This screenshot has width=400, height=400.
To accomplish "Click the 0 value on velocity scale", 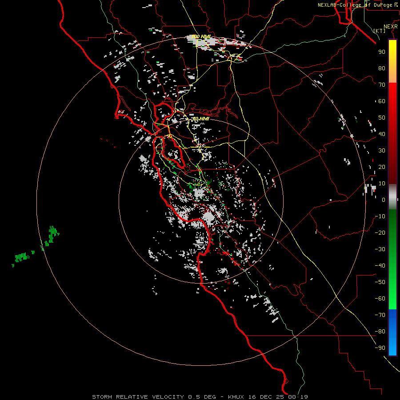I will [384, 200].
